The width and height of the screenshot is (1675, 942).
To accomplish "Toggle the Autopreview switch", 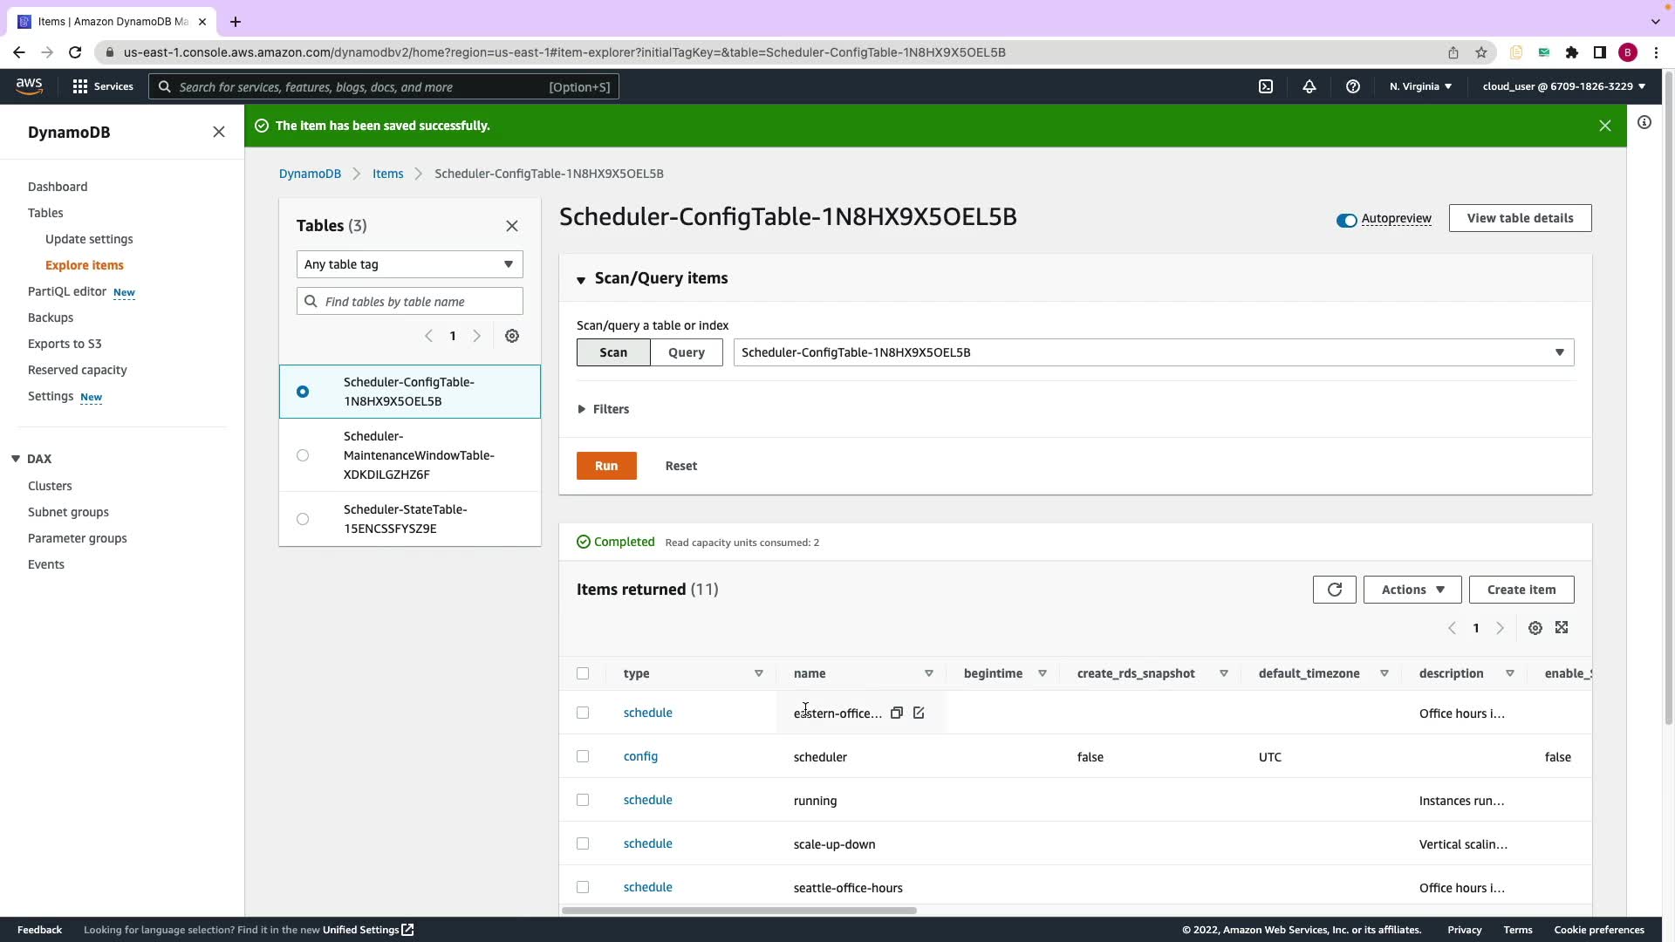I will 1346,220.
